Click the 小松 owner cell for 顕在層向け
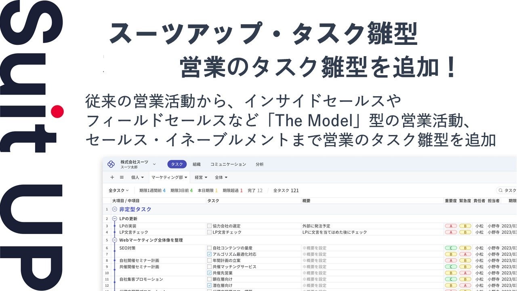Screen dimensions: 517x291 coord(479,279)
